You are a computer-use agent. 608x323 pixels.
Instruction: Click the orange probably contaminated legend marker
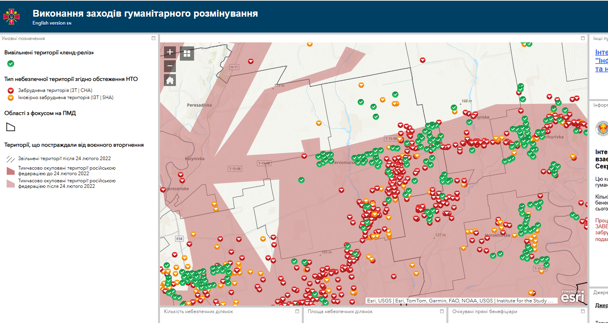[11, 97]
